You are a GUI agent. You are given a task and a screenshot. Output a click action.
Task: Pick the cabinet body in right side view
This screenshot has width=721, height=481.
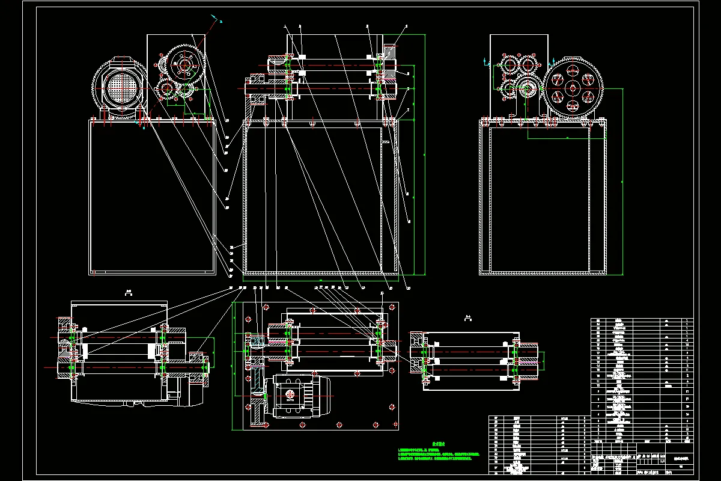tap(542, 197)
